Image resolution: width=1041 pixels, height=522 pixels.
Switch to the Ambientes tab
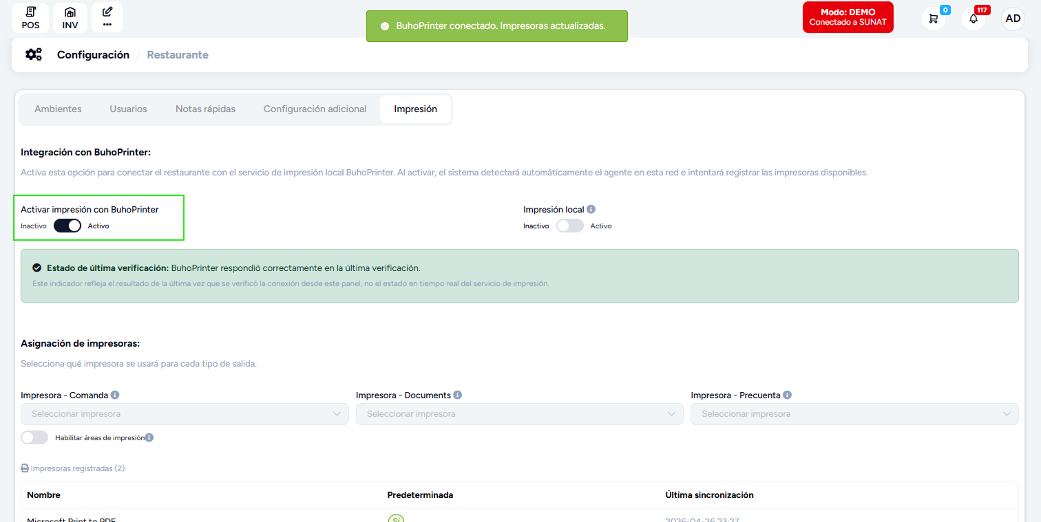coord(58,109)
